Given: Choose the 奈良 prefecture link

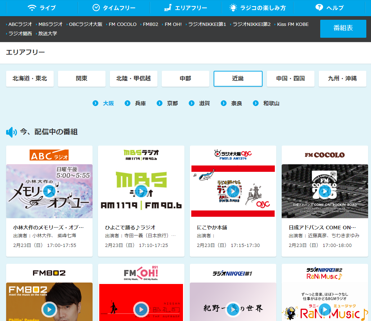Looking at the screenshot, I should pyautogui.click(x=237, y=103).
